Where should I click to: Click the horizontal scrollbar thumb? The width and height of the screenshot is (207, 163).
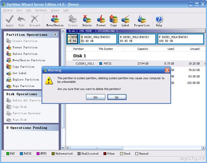(x=97, y=148)
